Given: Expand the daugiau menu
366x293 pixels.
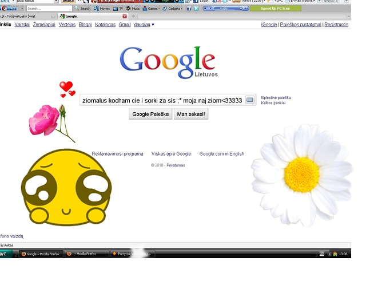Looking at the screenshot, I should point(144,25).
